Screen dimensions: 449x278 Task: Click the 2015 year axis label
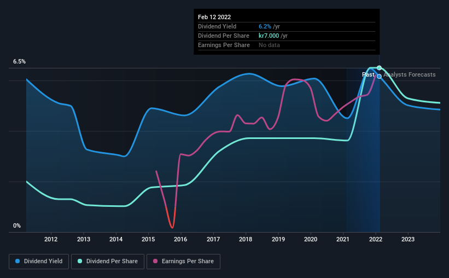pos(148,239)
